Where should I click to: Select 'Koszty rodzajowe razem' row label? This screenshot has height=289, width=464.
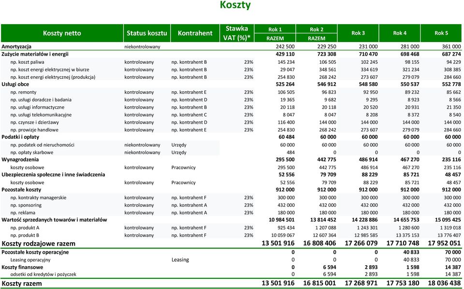pyautogui.click(x=39, y=244)
